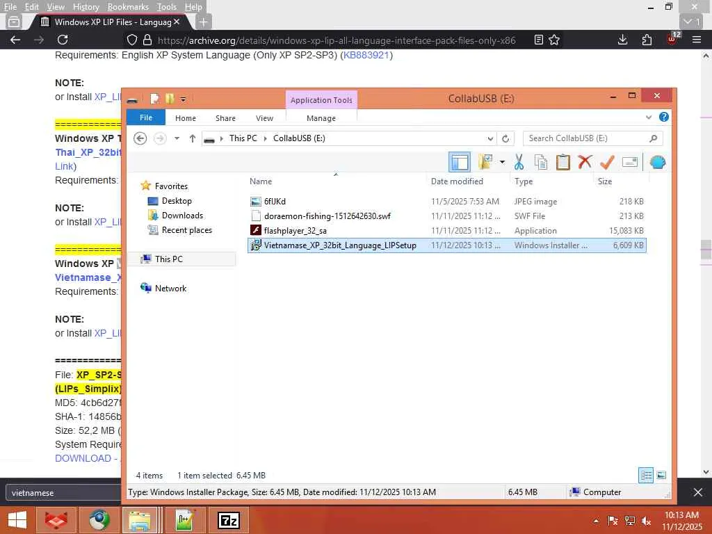Open the Home ribbon tab
This screenshot has width=712, height=534.
tap(185, 118)
